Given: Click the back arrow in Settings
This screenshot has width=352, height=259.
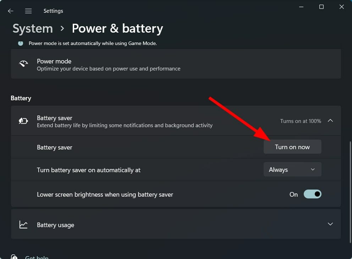Looking at the screenshot, I should [x=10, y=11].
